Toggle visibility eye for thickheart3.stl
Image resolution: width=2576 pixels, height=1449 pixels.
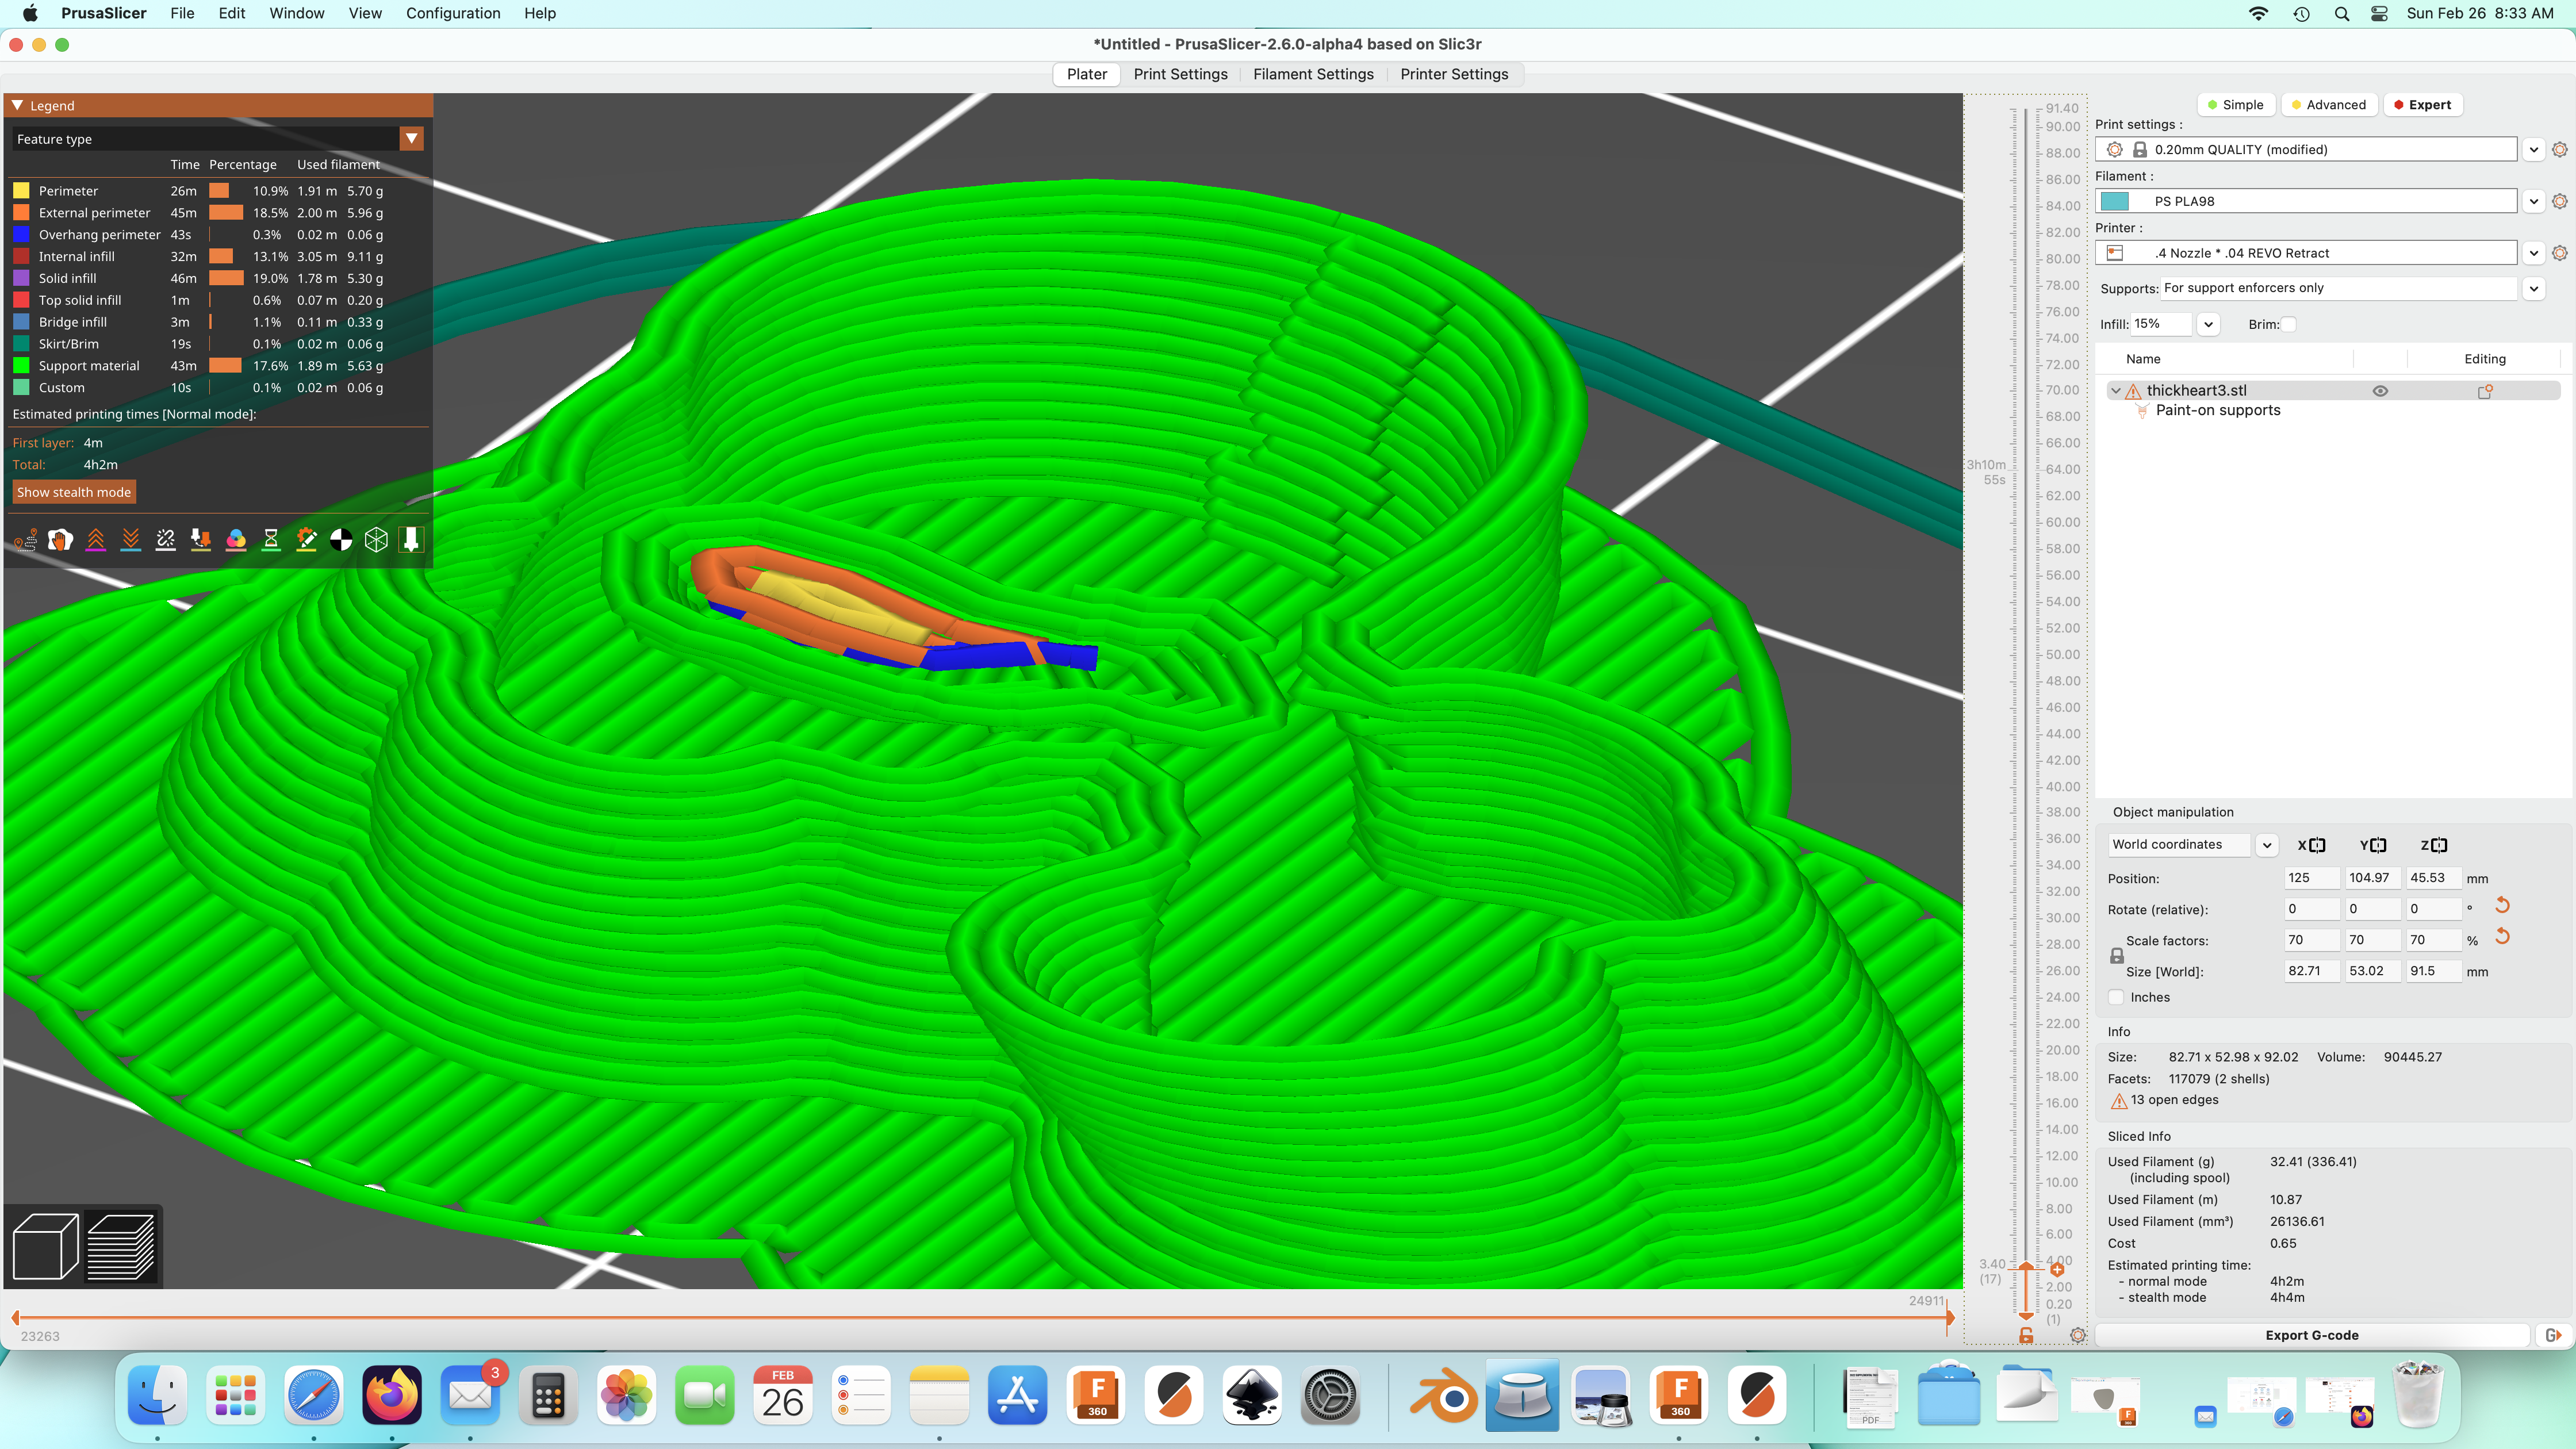pyautogui.click(x=2380, y=391)
